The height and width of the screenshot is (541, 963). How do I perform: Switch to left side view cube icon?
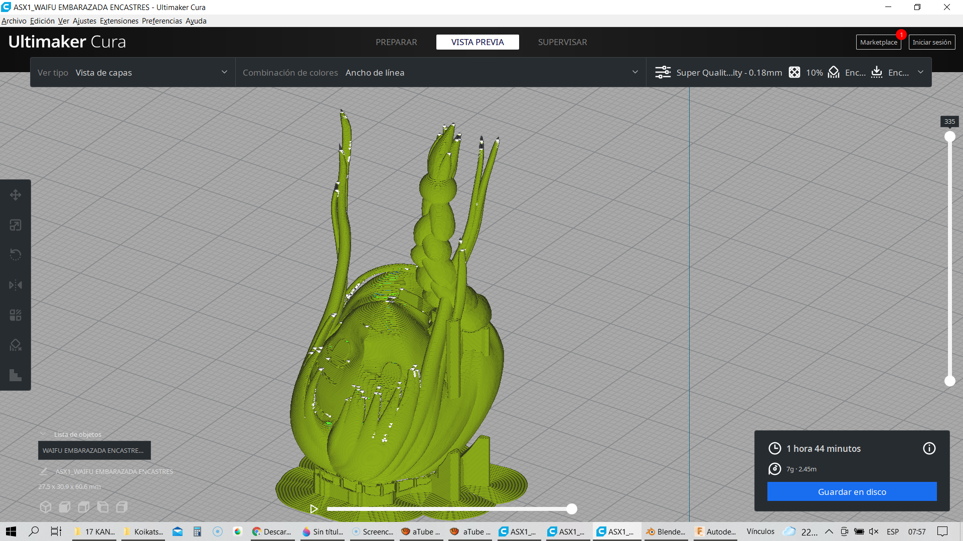tap(103, 507)
